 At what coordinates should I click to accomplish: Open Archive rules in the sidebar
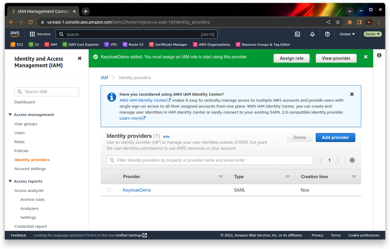[32, 199]
